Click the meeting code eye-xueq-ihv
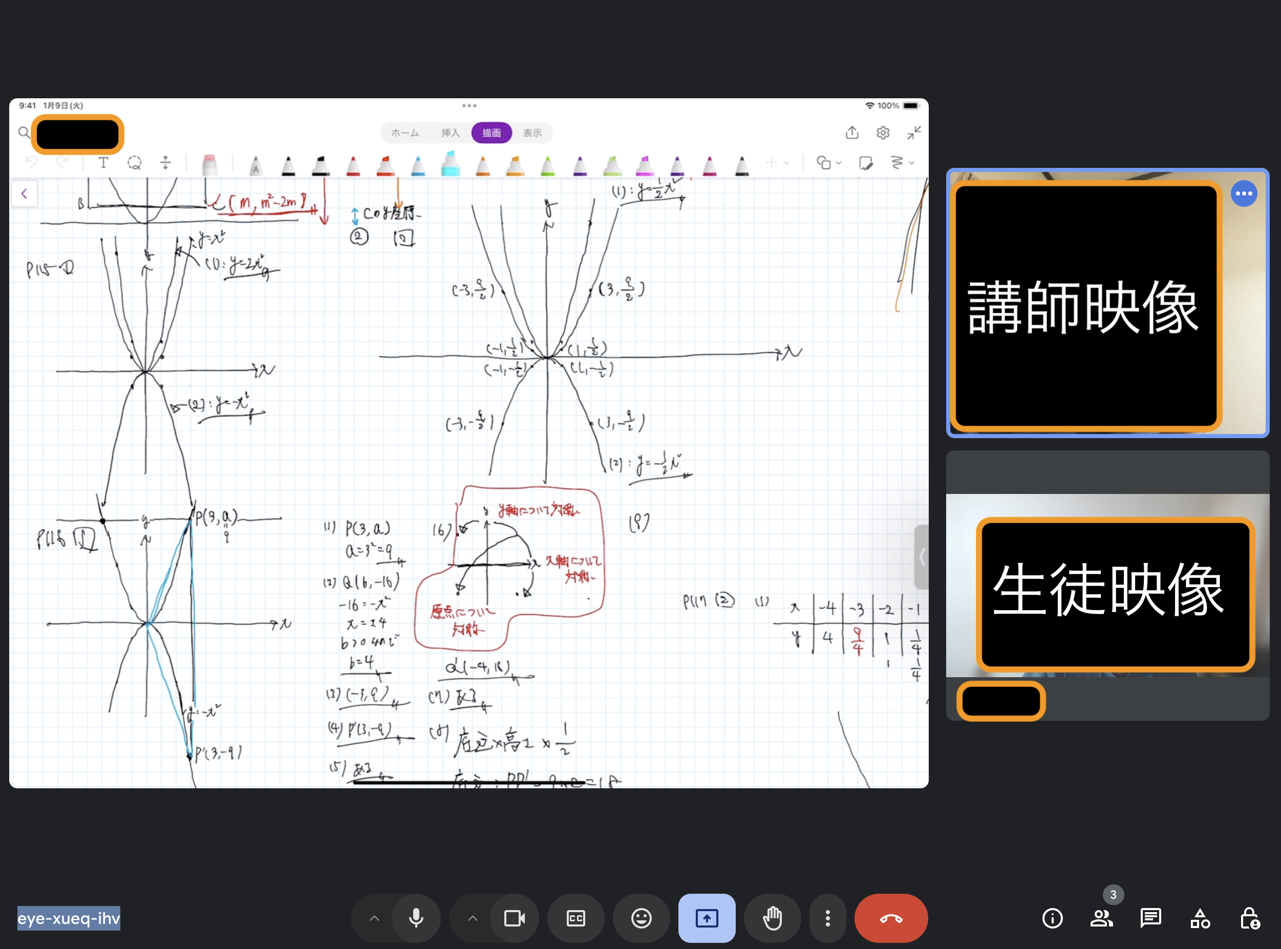Screen dimensions: 1281x949 pos(69,918)
